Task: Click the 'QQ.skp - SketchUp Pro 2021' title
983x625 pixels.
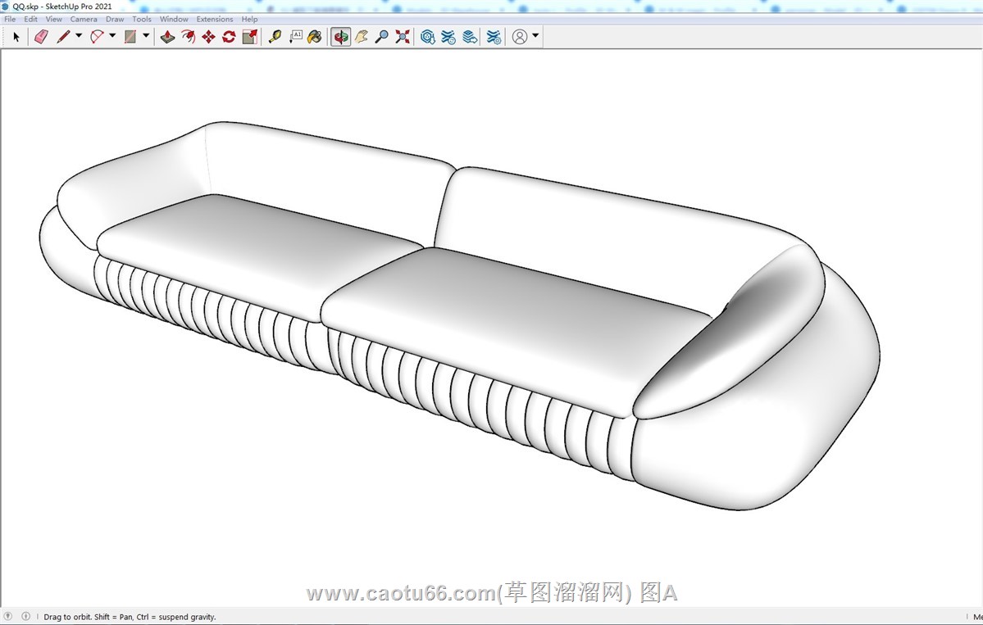Action: (x=62, y=7)
